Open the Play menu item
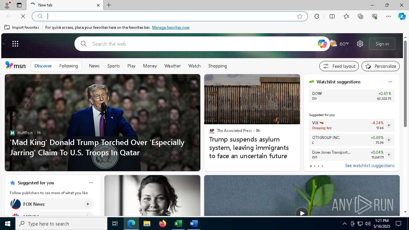The height and width of the screenshot is (230, 409). [x=131, y=66]
